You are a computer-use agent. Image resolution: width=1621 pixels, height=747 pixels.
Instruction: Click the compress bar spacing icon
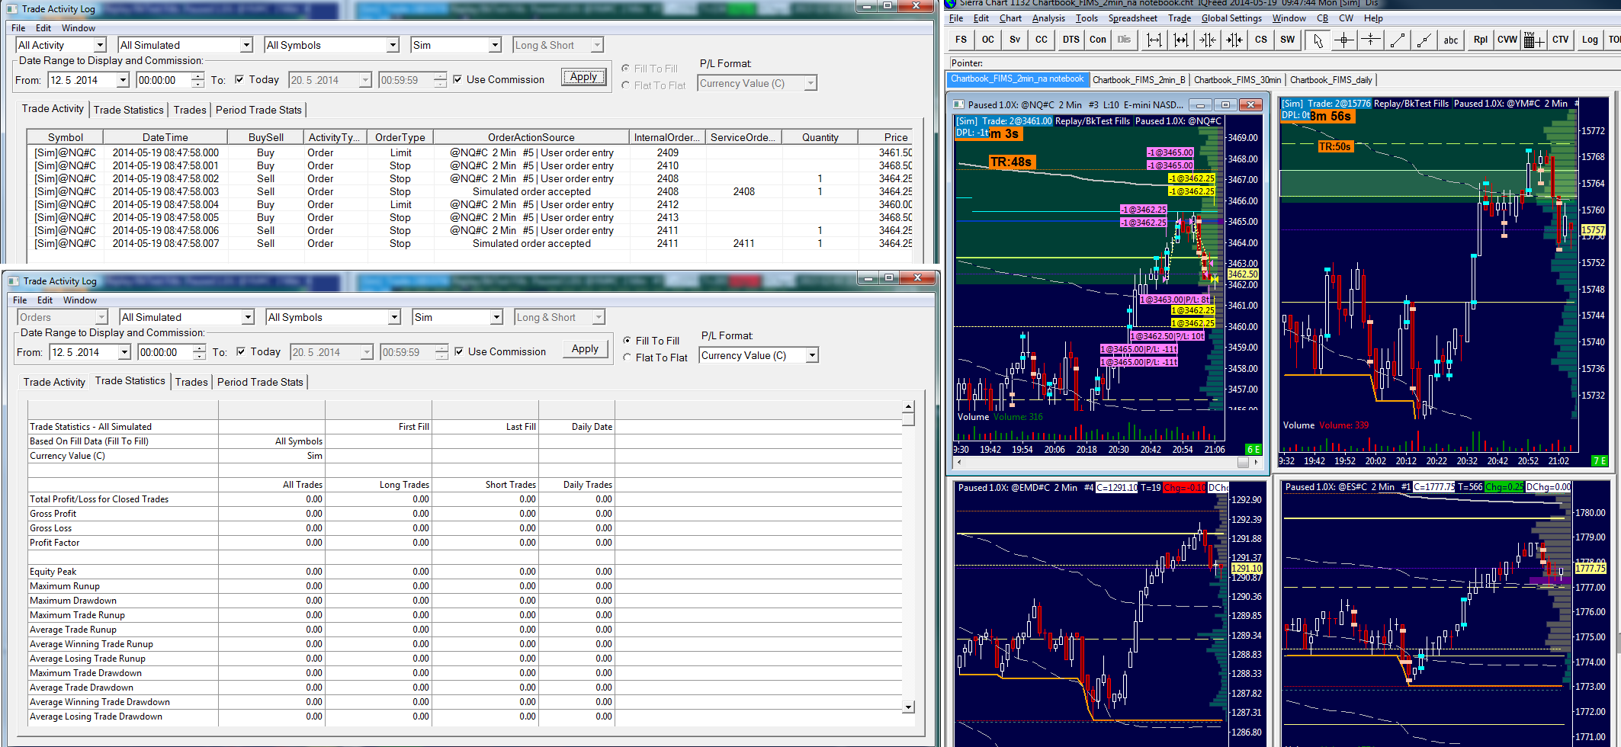[1208, 40]
